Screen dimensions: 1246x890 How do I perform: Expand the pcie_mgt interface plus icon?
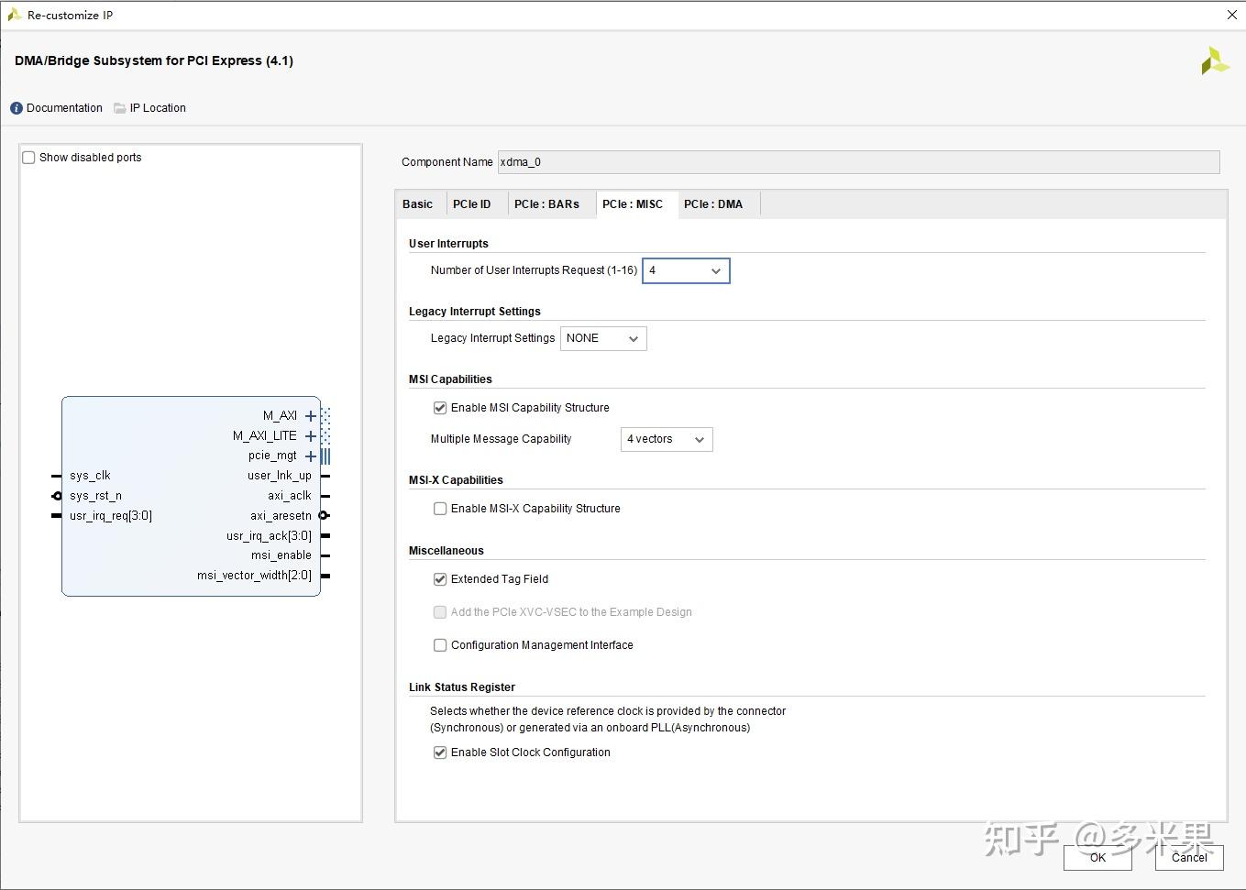(x=310, y=456)
